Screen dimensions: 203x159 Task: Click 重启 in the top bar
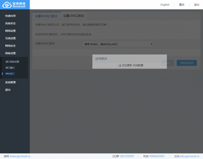click(x=182, y=5)
